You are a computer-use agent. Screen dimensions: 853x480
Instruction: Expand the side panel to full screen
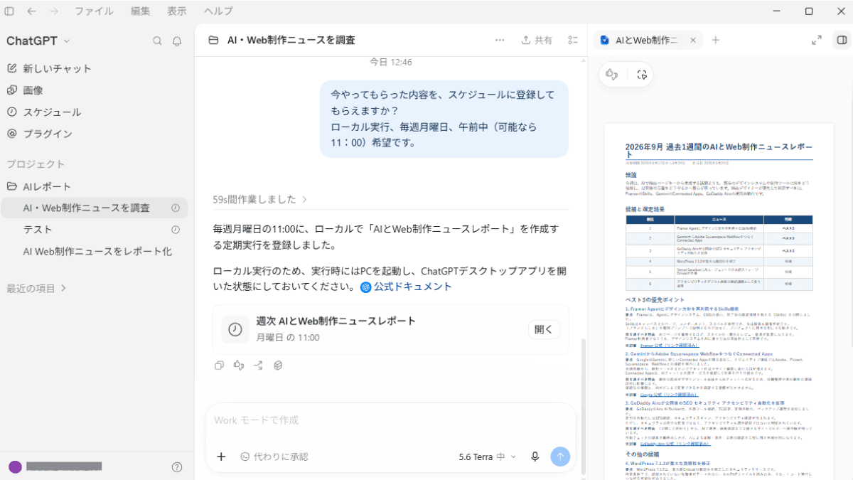(x=817, y=40)
